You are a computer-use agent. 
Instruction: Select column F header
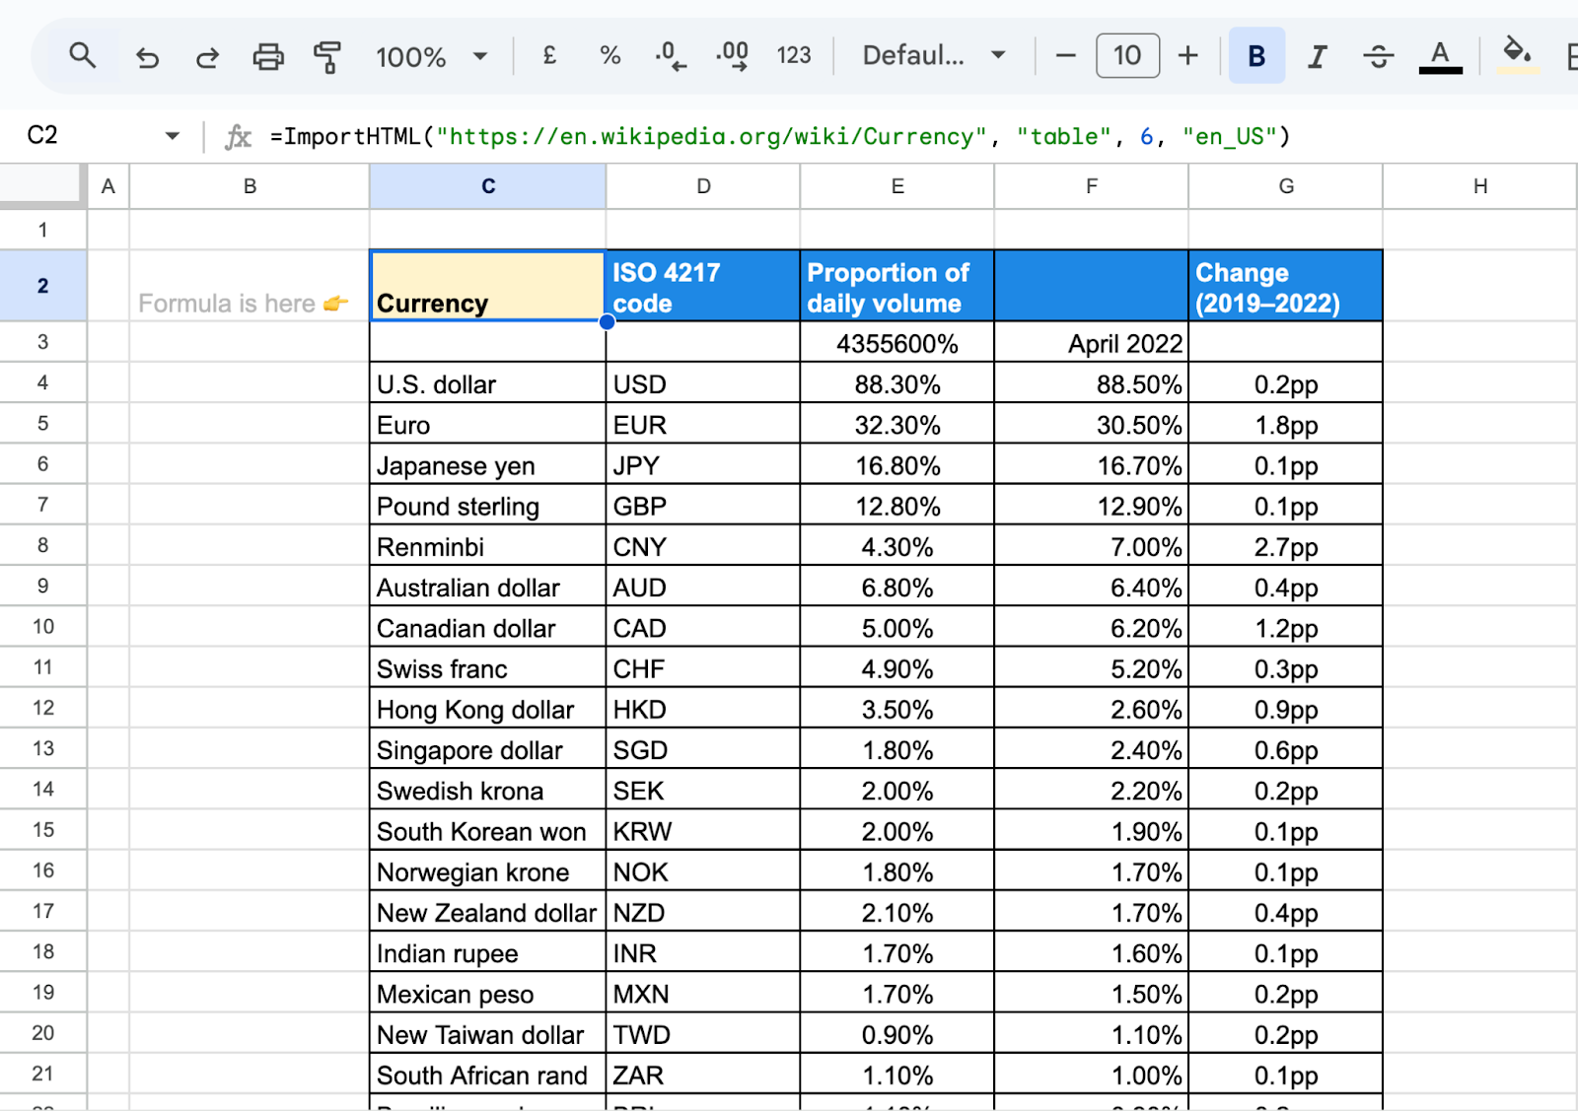pyautogui.click(x=1092, y=186)
